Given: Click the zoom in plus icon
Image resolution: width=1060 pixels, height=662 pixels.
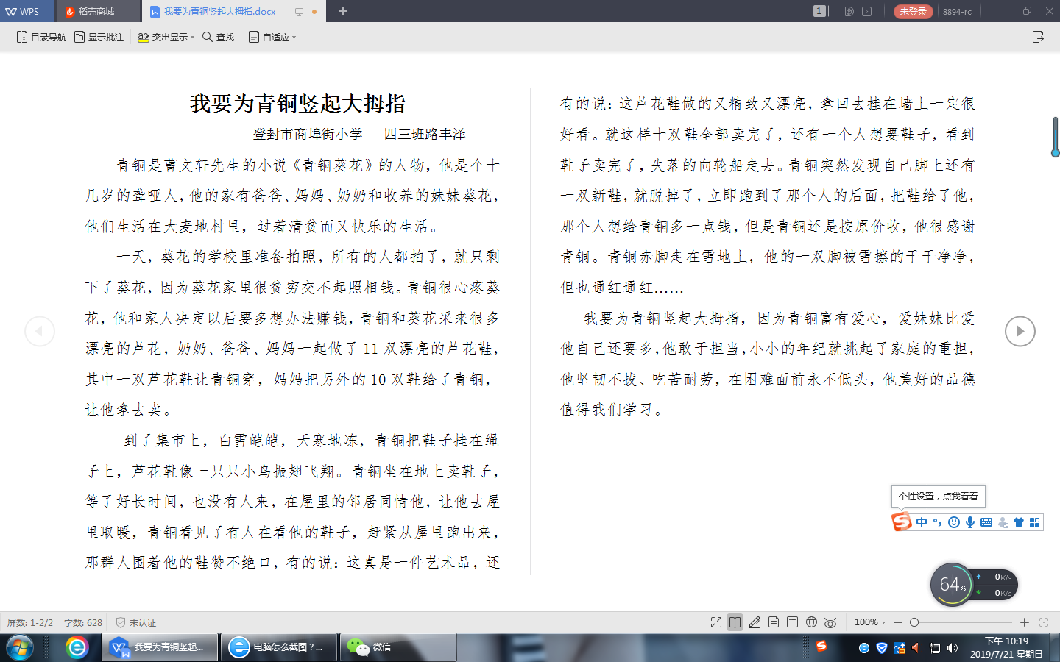Looking at the screenshot, I should pos(1024,622).
